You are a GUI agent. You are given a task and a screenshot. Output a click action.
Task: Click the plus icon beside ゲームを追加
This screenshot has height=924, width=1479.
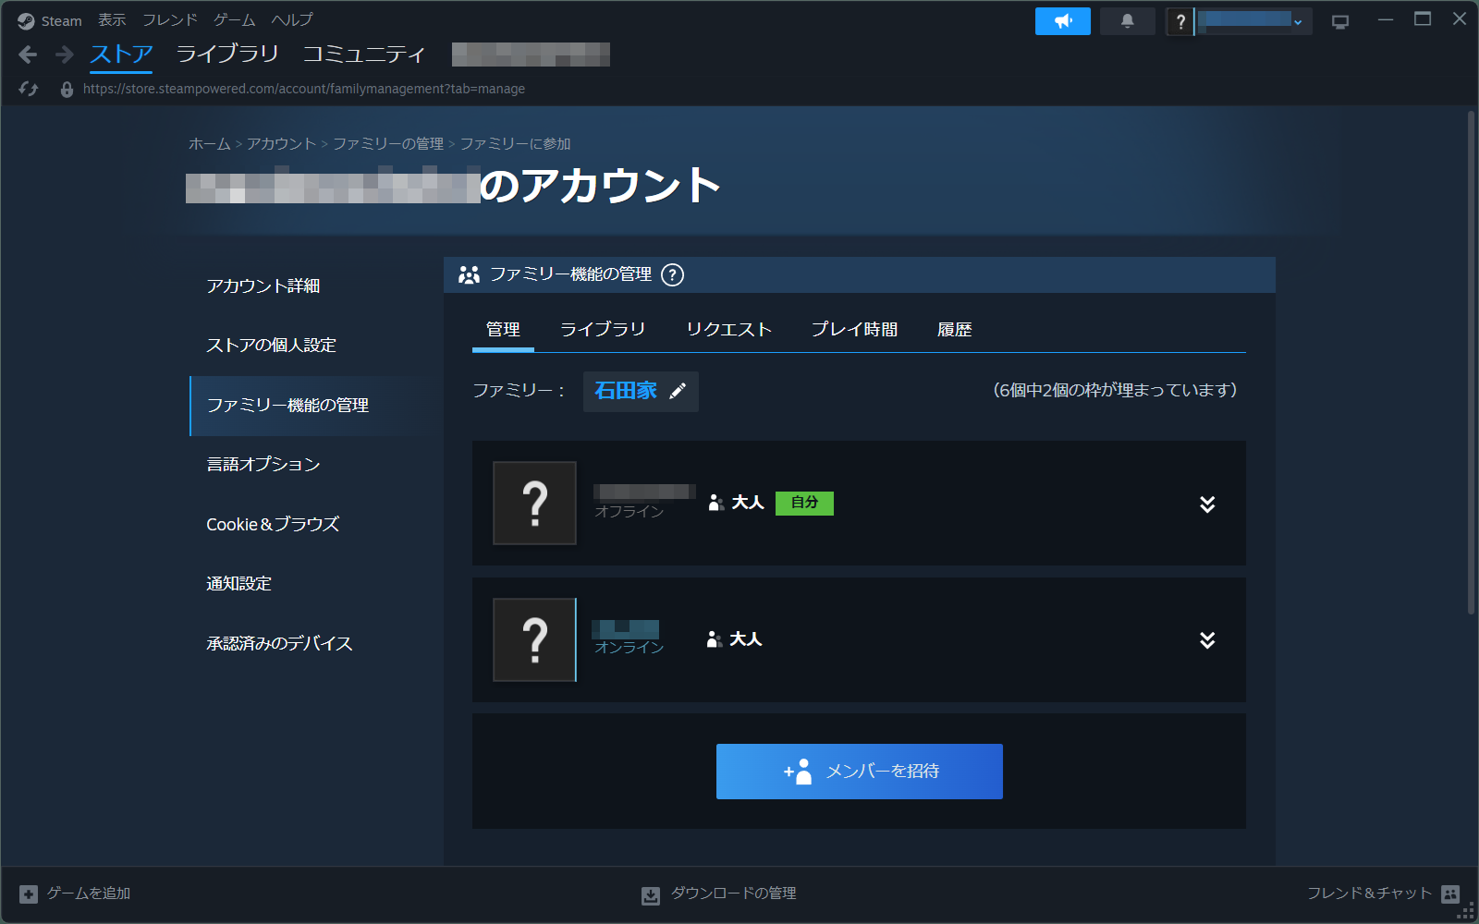(29, 894)
